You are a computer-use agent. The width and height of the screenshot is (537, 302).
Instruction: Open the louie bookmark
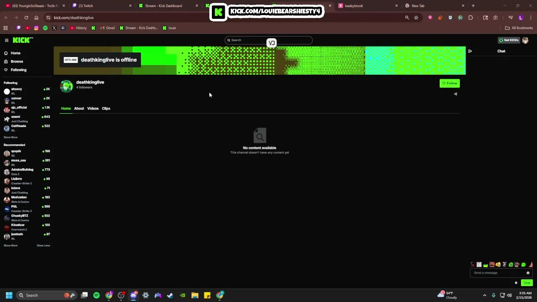pyautogui.click(x=169, y=28)
